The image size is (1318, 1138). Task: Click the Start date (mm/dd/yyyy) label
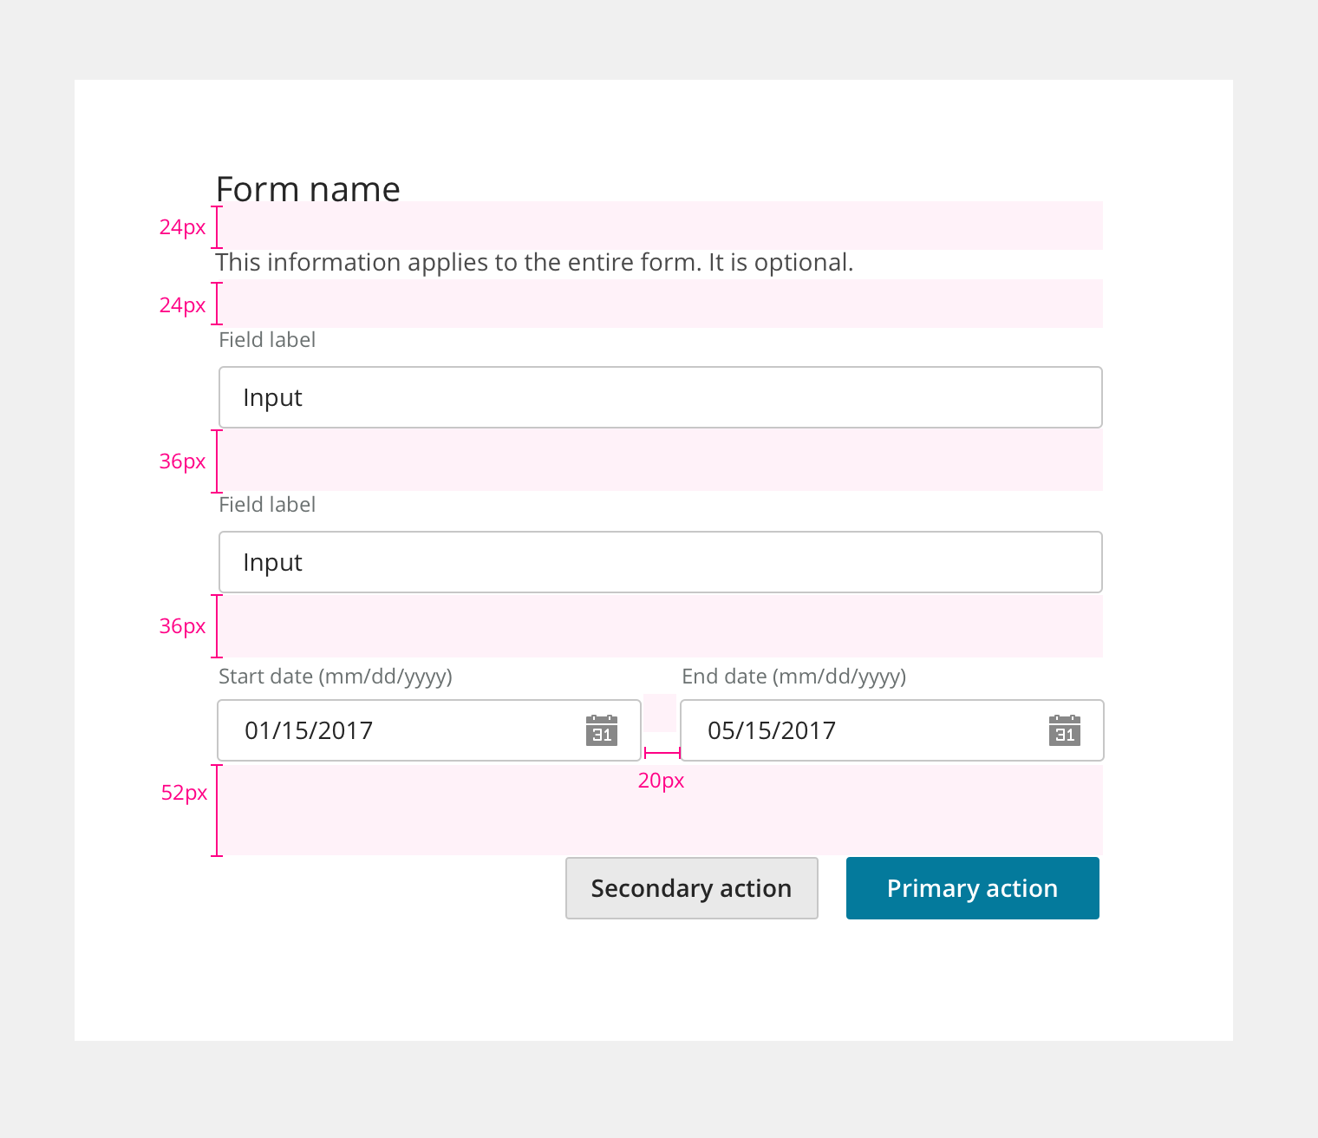point(336,677)
